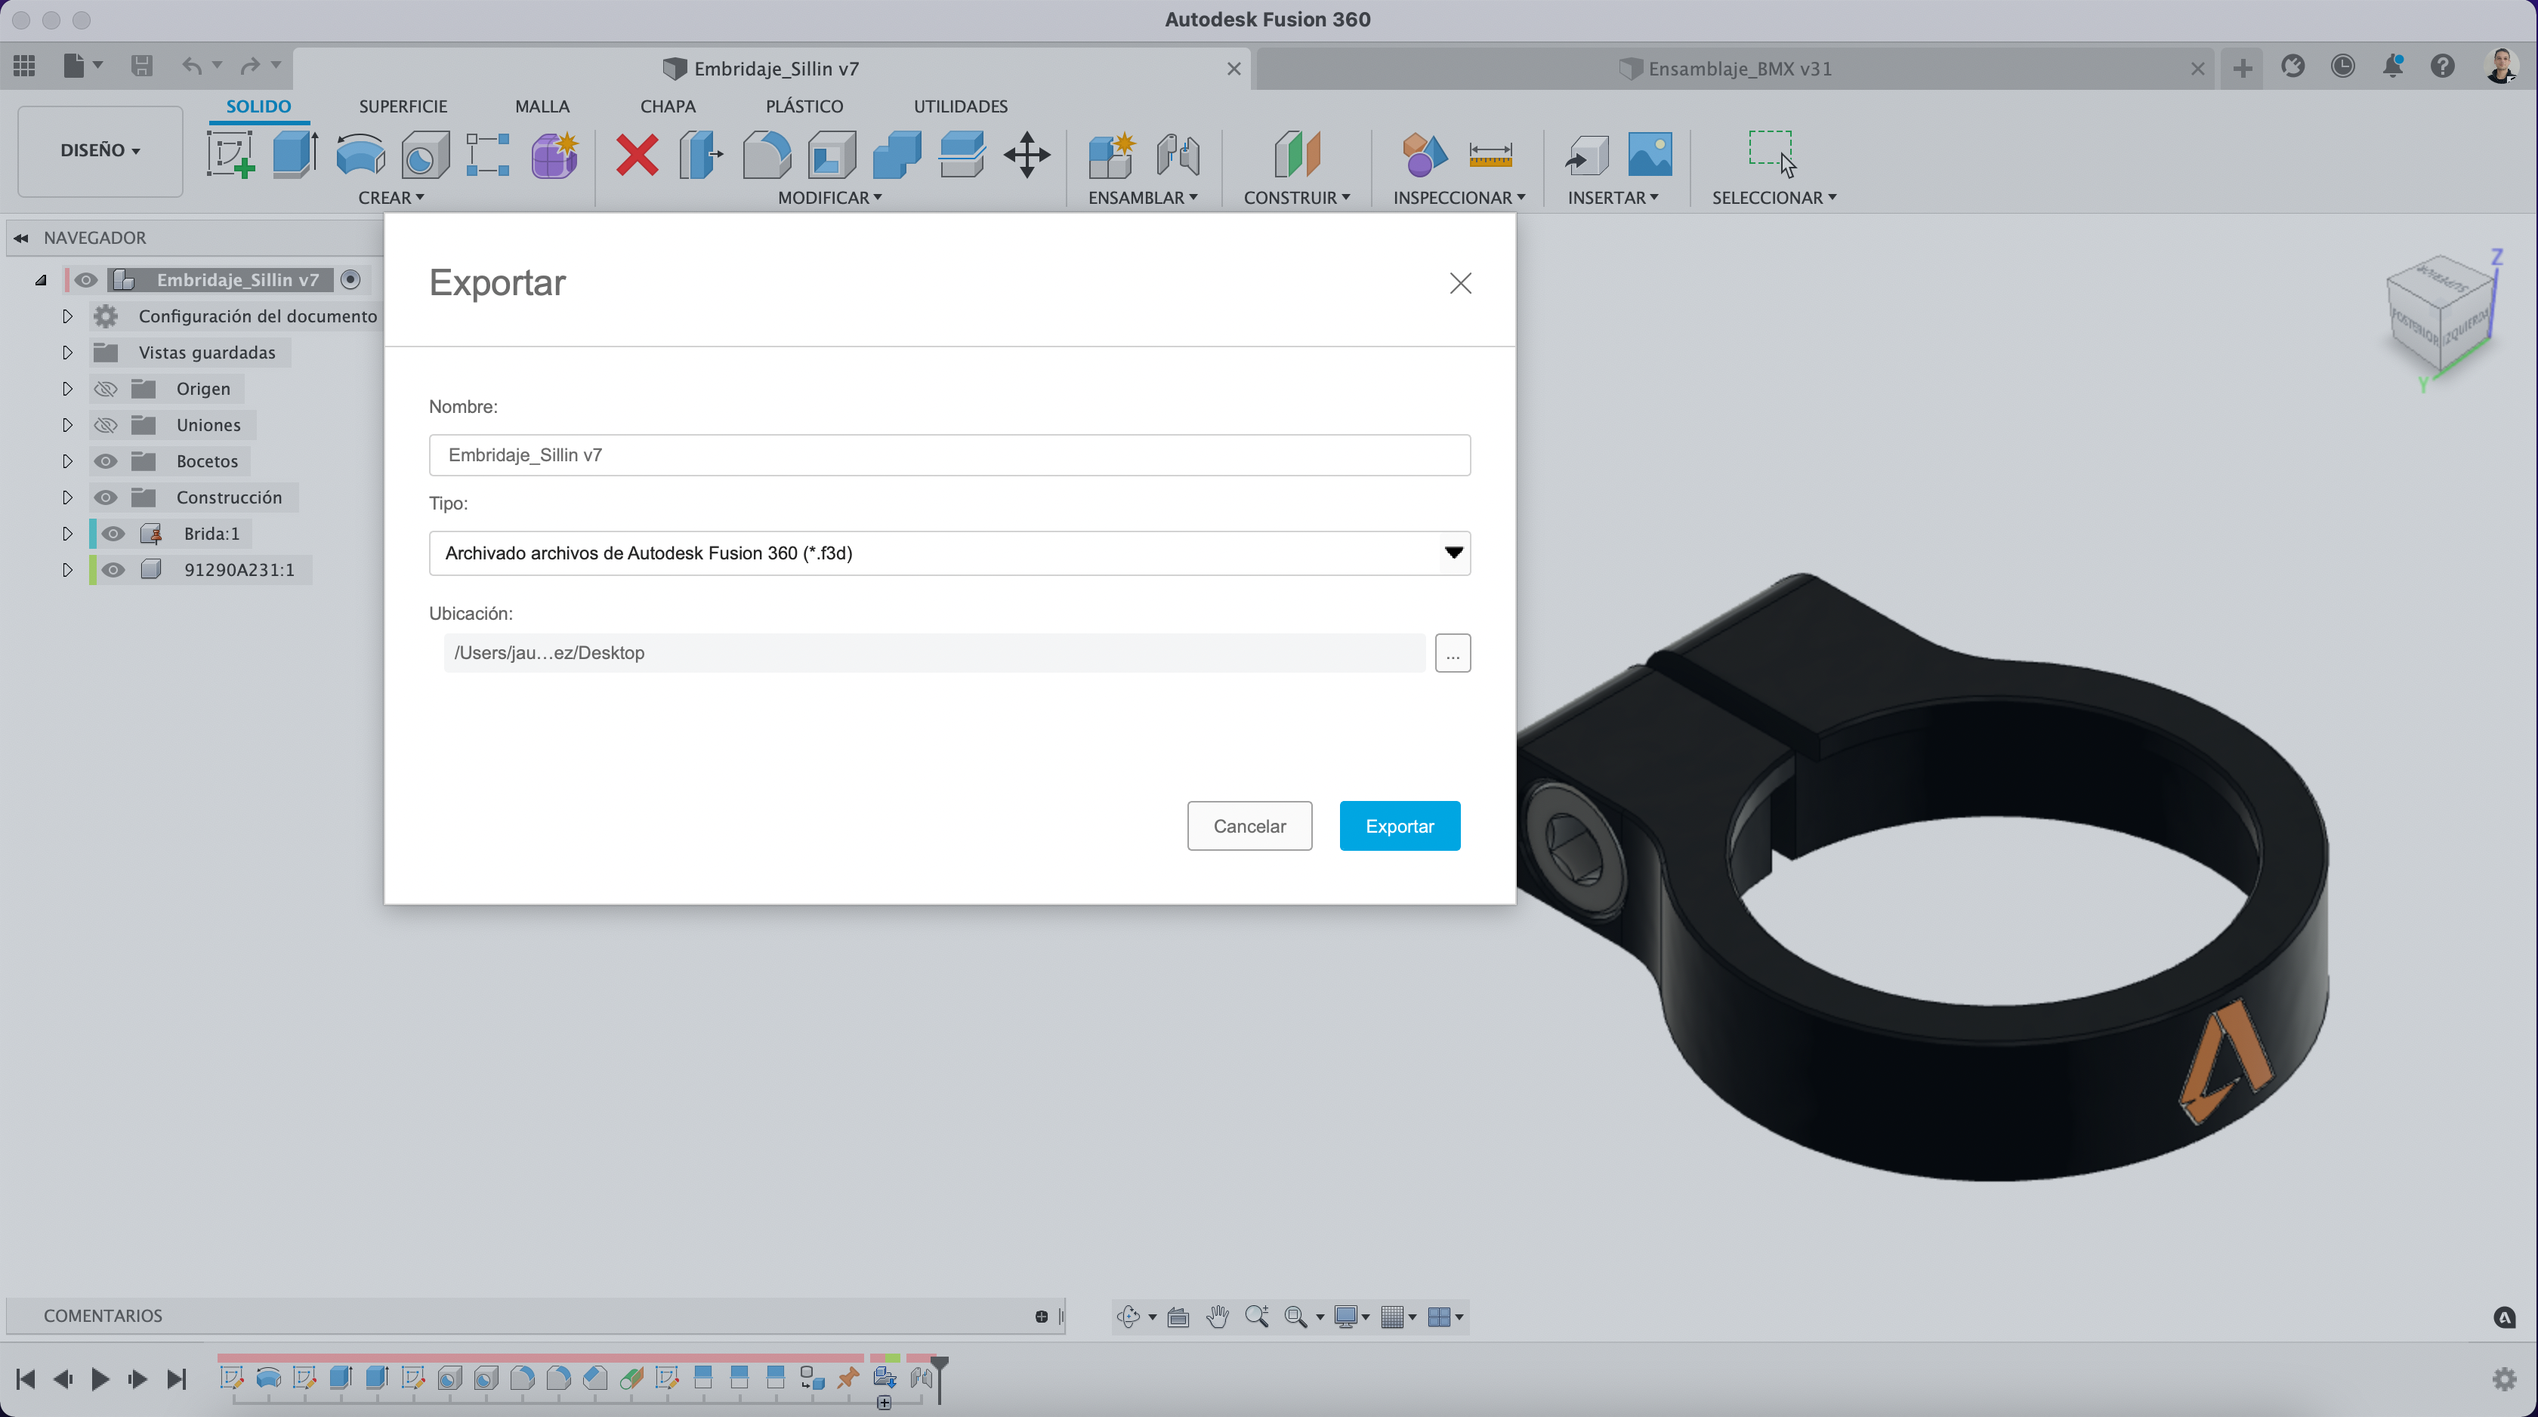Close the Exportar dialog
Screen dimensions: 2538x1417
(1460, 284)
